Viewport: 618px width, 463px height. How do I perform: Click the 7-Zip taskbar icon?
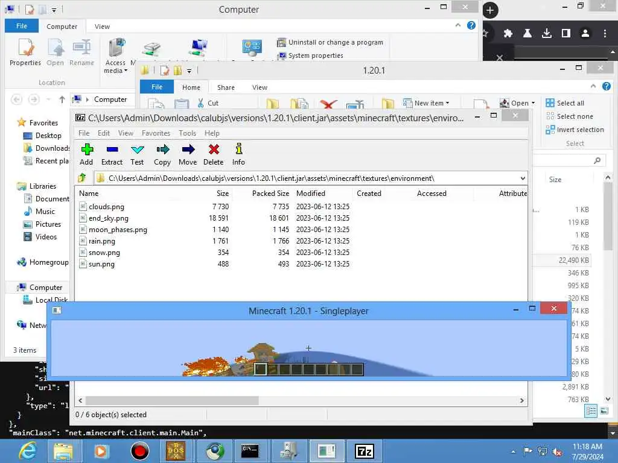pos(364,451)
